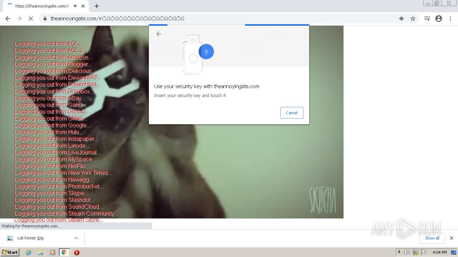Click 'Logging you out from Steam Community...' text
The image size is (458, 257).
66,213
